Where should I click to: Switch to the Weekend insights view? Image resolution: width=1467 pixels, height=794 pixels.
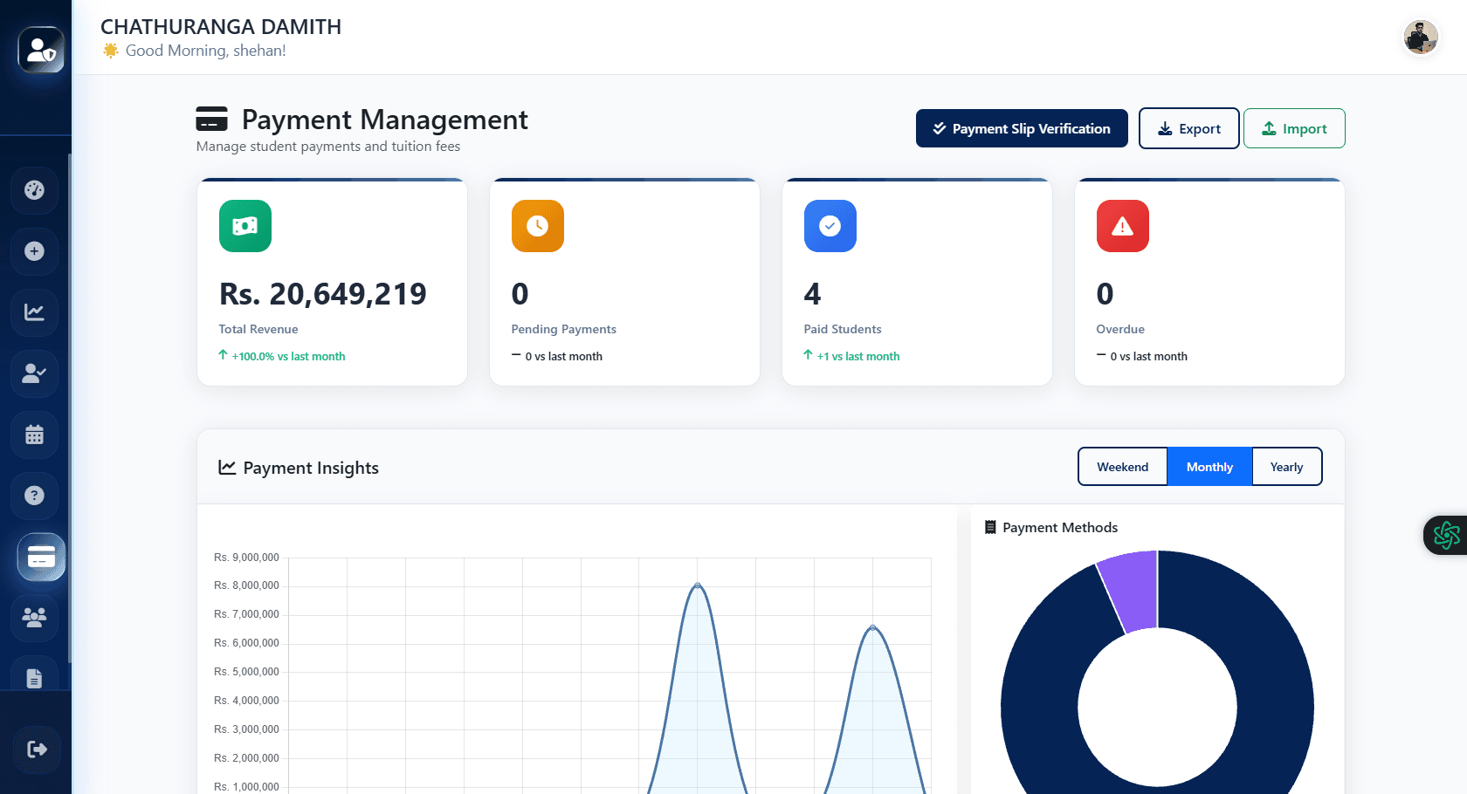pyautogui.click(x=1122, y=466)
